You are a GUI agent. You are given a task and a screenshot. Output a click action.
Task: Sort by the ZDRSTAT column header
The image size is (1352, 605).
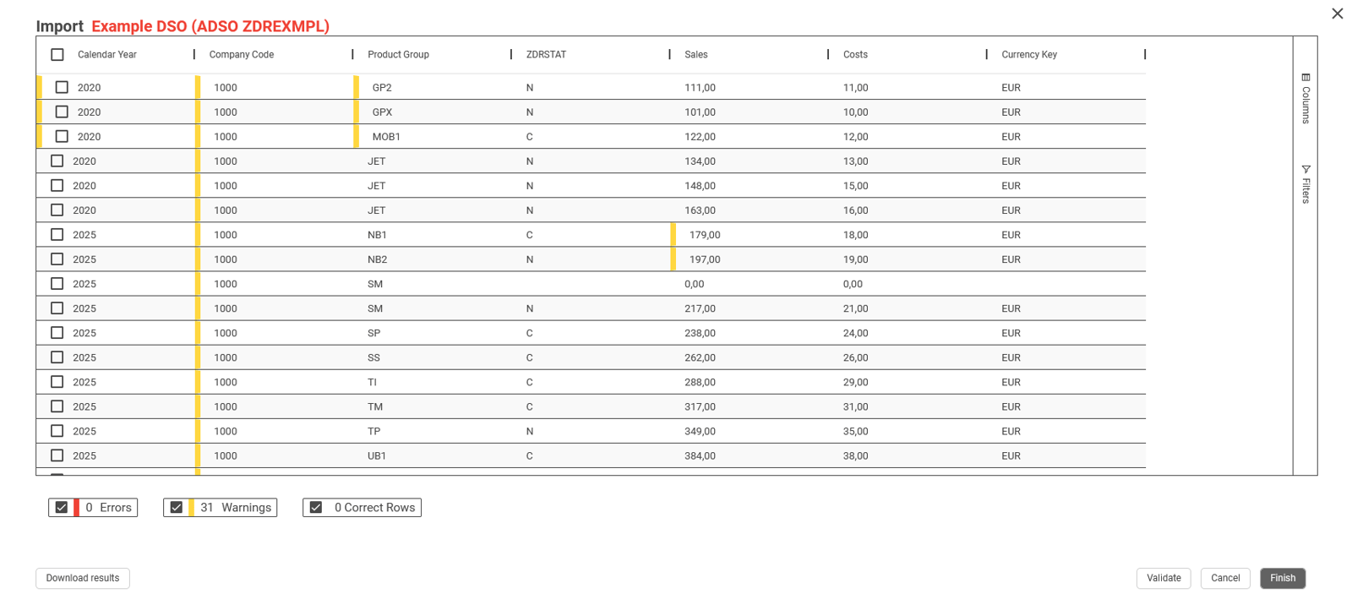546,55
